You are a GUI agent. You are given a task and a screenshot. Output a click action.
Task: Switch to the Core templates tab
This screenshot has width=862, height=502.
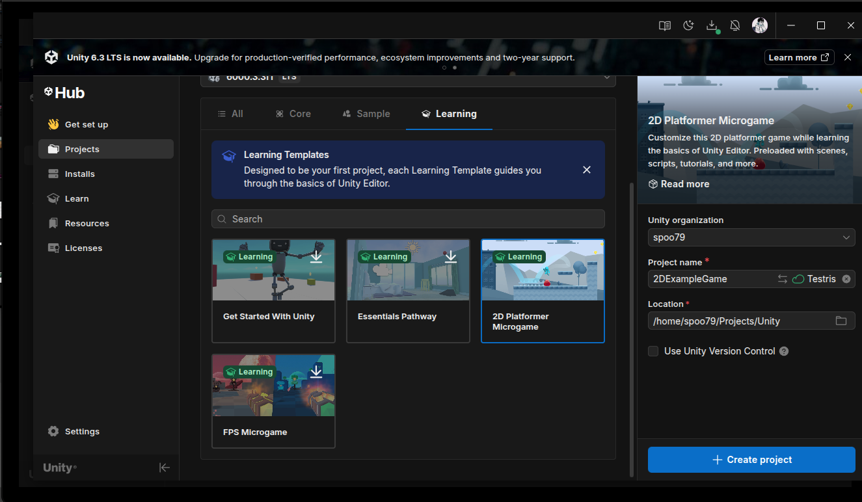point(293,114)
